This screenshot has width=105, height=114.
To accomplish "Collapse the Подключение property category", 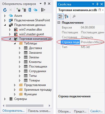I will tap(59, 23).
